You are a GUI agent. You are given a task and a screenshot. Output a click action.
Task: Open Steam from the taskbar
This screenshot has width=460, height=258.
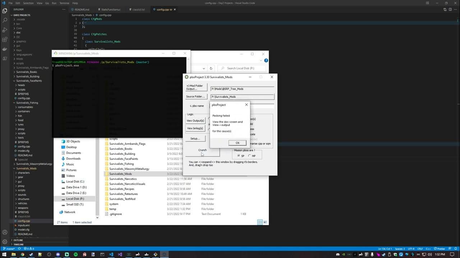(x=31, y=254)
